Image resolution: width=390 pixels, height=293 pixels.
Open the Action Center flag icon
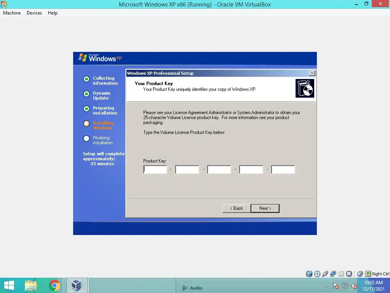336,285
